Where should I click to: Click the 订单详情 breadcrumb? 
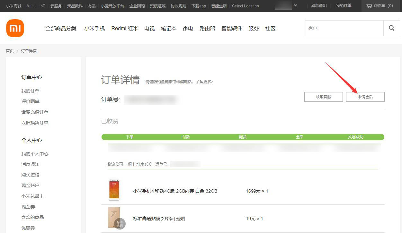pyautogui.click(x=29, y=51)
